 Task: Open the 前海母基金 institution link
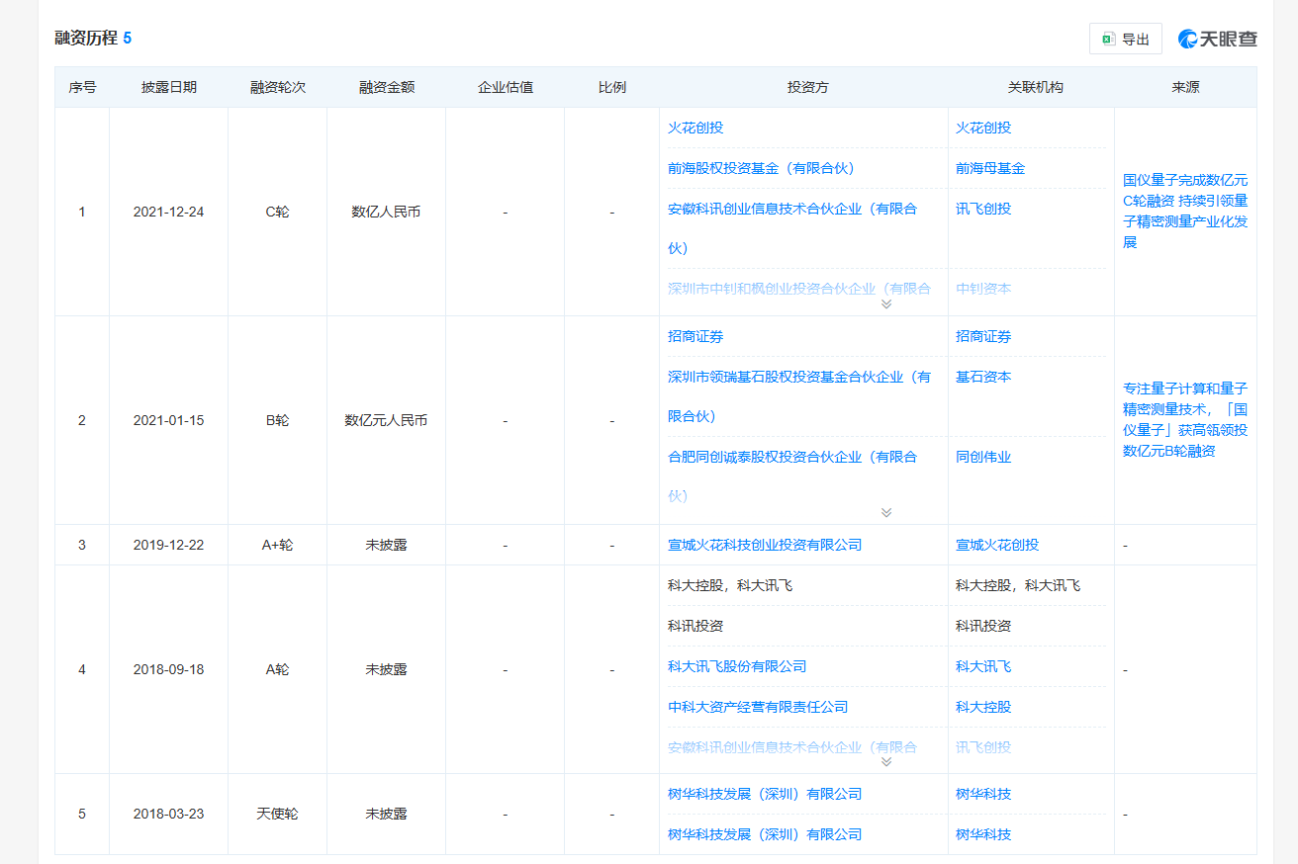[x=990, y=168]
